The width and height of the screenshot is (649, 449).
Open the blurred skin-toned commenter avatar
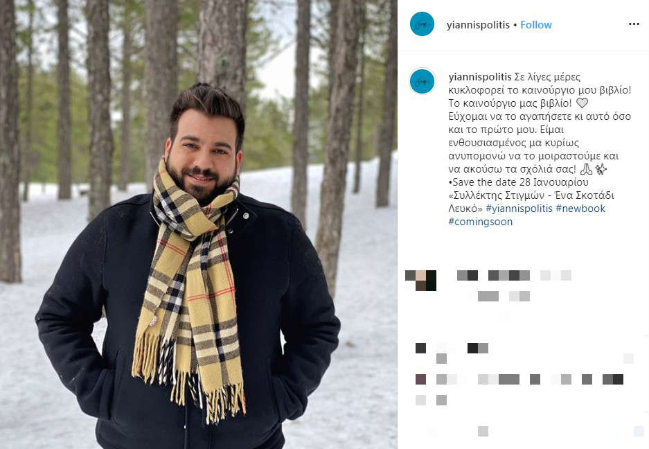pos(420,281)
